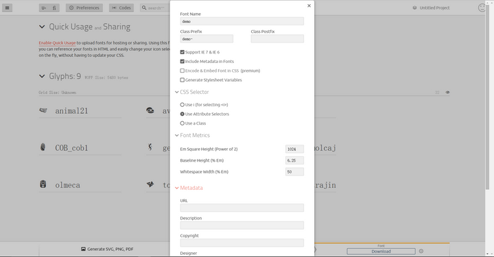
Task: Click the Class Prefix input field
Action: point(207,38)
